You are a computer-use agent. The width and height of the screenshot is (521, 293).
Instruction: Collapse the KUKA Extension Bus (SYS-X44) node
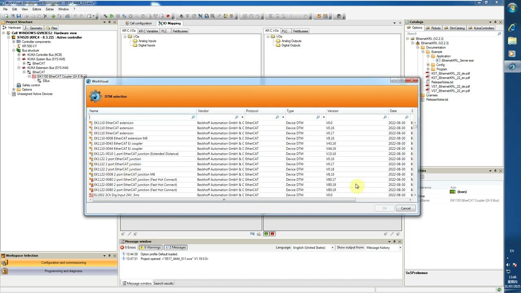pos(19,68)
